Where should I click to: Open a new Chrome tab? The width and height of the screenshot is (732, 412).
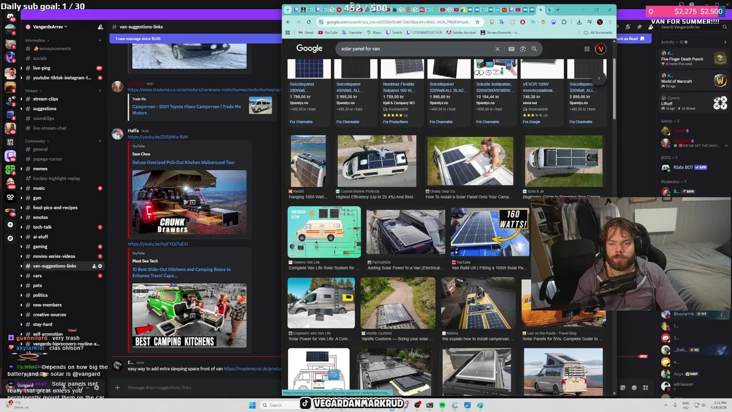click(558, 10)
